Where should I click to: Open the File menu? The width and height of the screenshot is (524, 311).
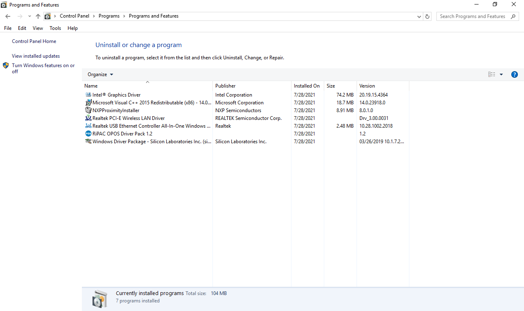point(8,28)
